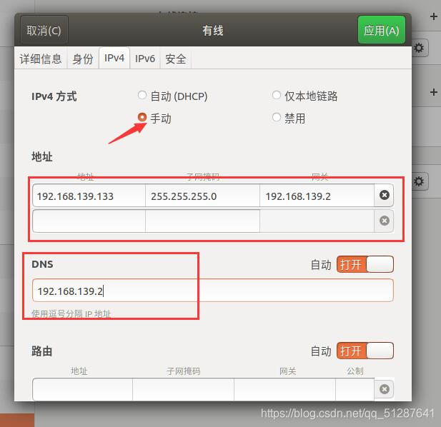Open the 详细信息 tab
This screenshot has height=427, width=441.
click(x=41, y=59)
